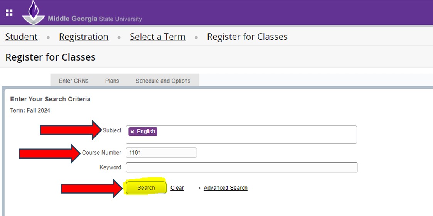Open the apps grid menu icon
The height and width of the screenshot is (216, 433).
(9, 13)
